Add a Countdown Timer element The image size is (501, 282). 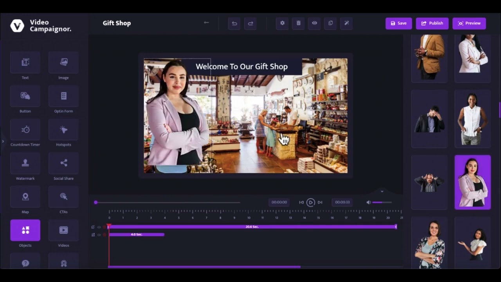[x=25, y=130]
